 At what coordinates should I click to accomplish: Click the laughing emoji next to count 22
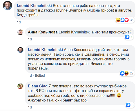coord(126,73)
